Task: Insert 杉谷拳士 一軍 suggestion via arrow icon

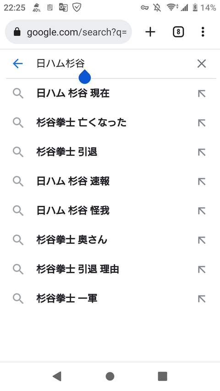Action: tap(202, 298)
